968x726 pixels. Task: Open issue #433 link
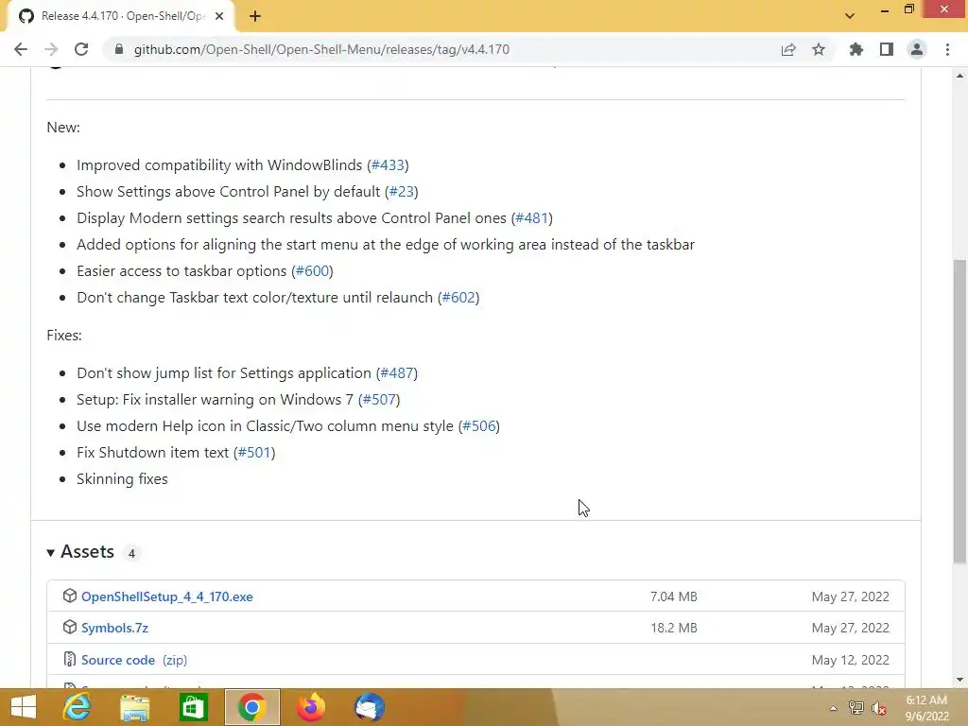(x=388, y=165)
